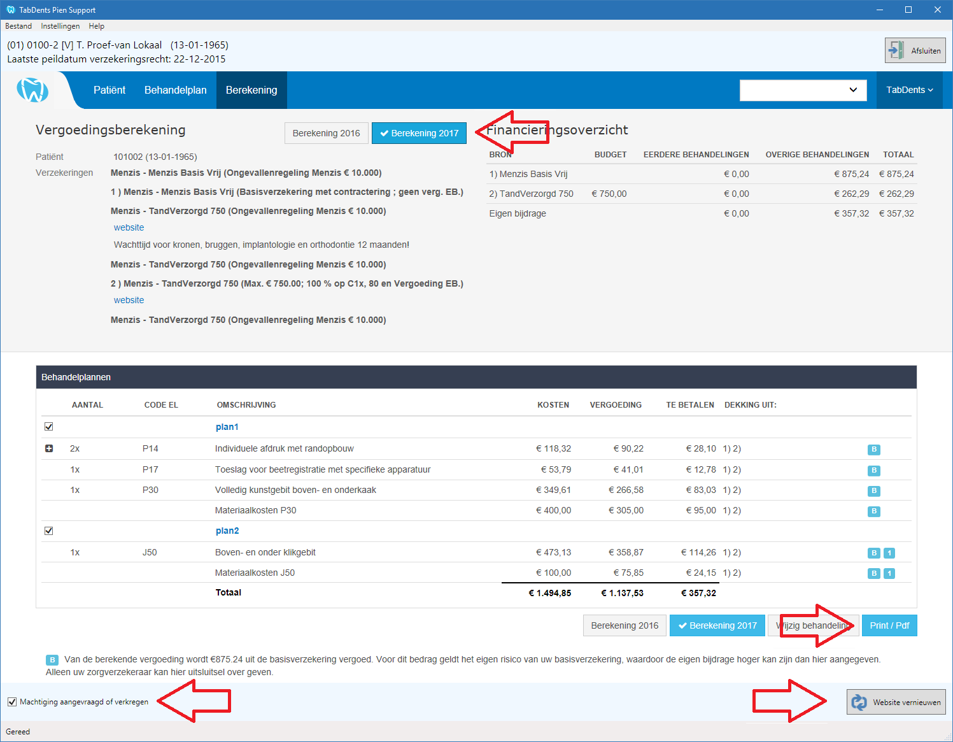Open website link under TandVerzorgd 750 entry

(129, 300)
